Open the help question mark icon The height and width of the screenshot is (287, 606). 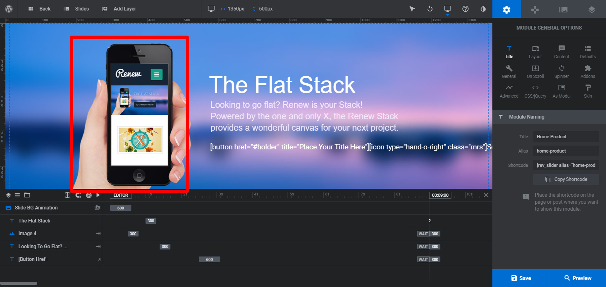point(465,9)
